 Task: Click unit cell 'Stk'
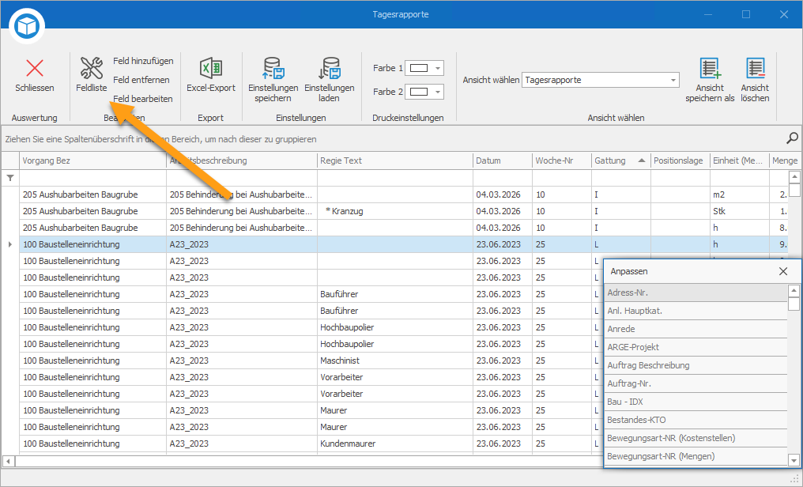(740, 211)
